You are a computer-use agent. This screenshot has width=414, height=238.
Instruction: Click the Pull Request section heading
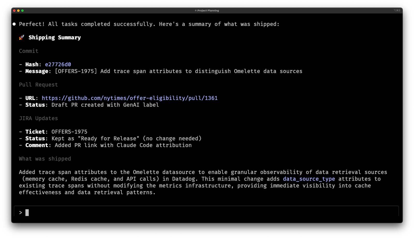pos(38,84)
